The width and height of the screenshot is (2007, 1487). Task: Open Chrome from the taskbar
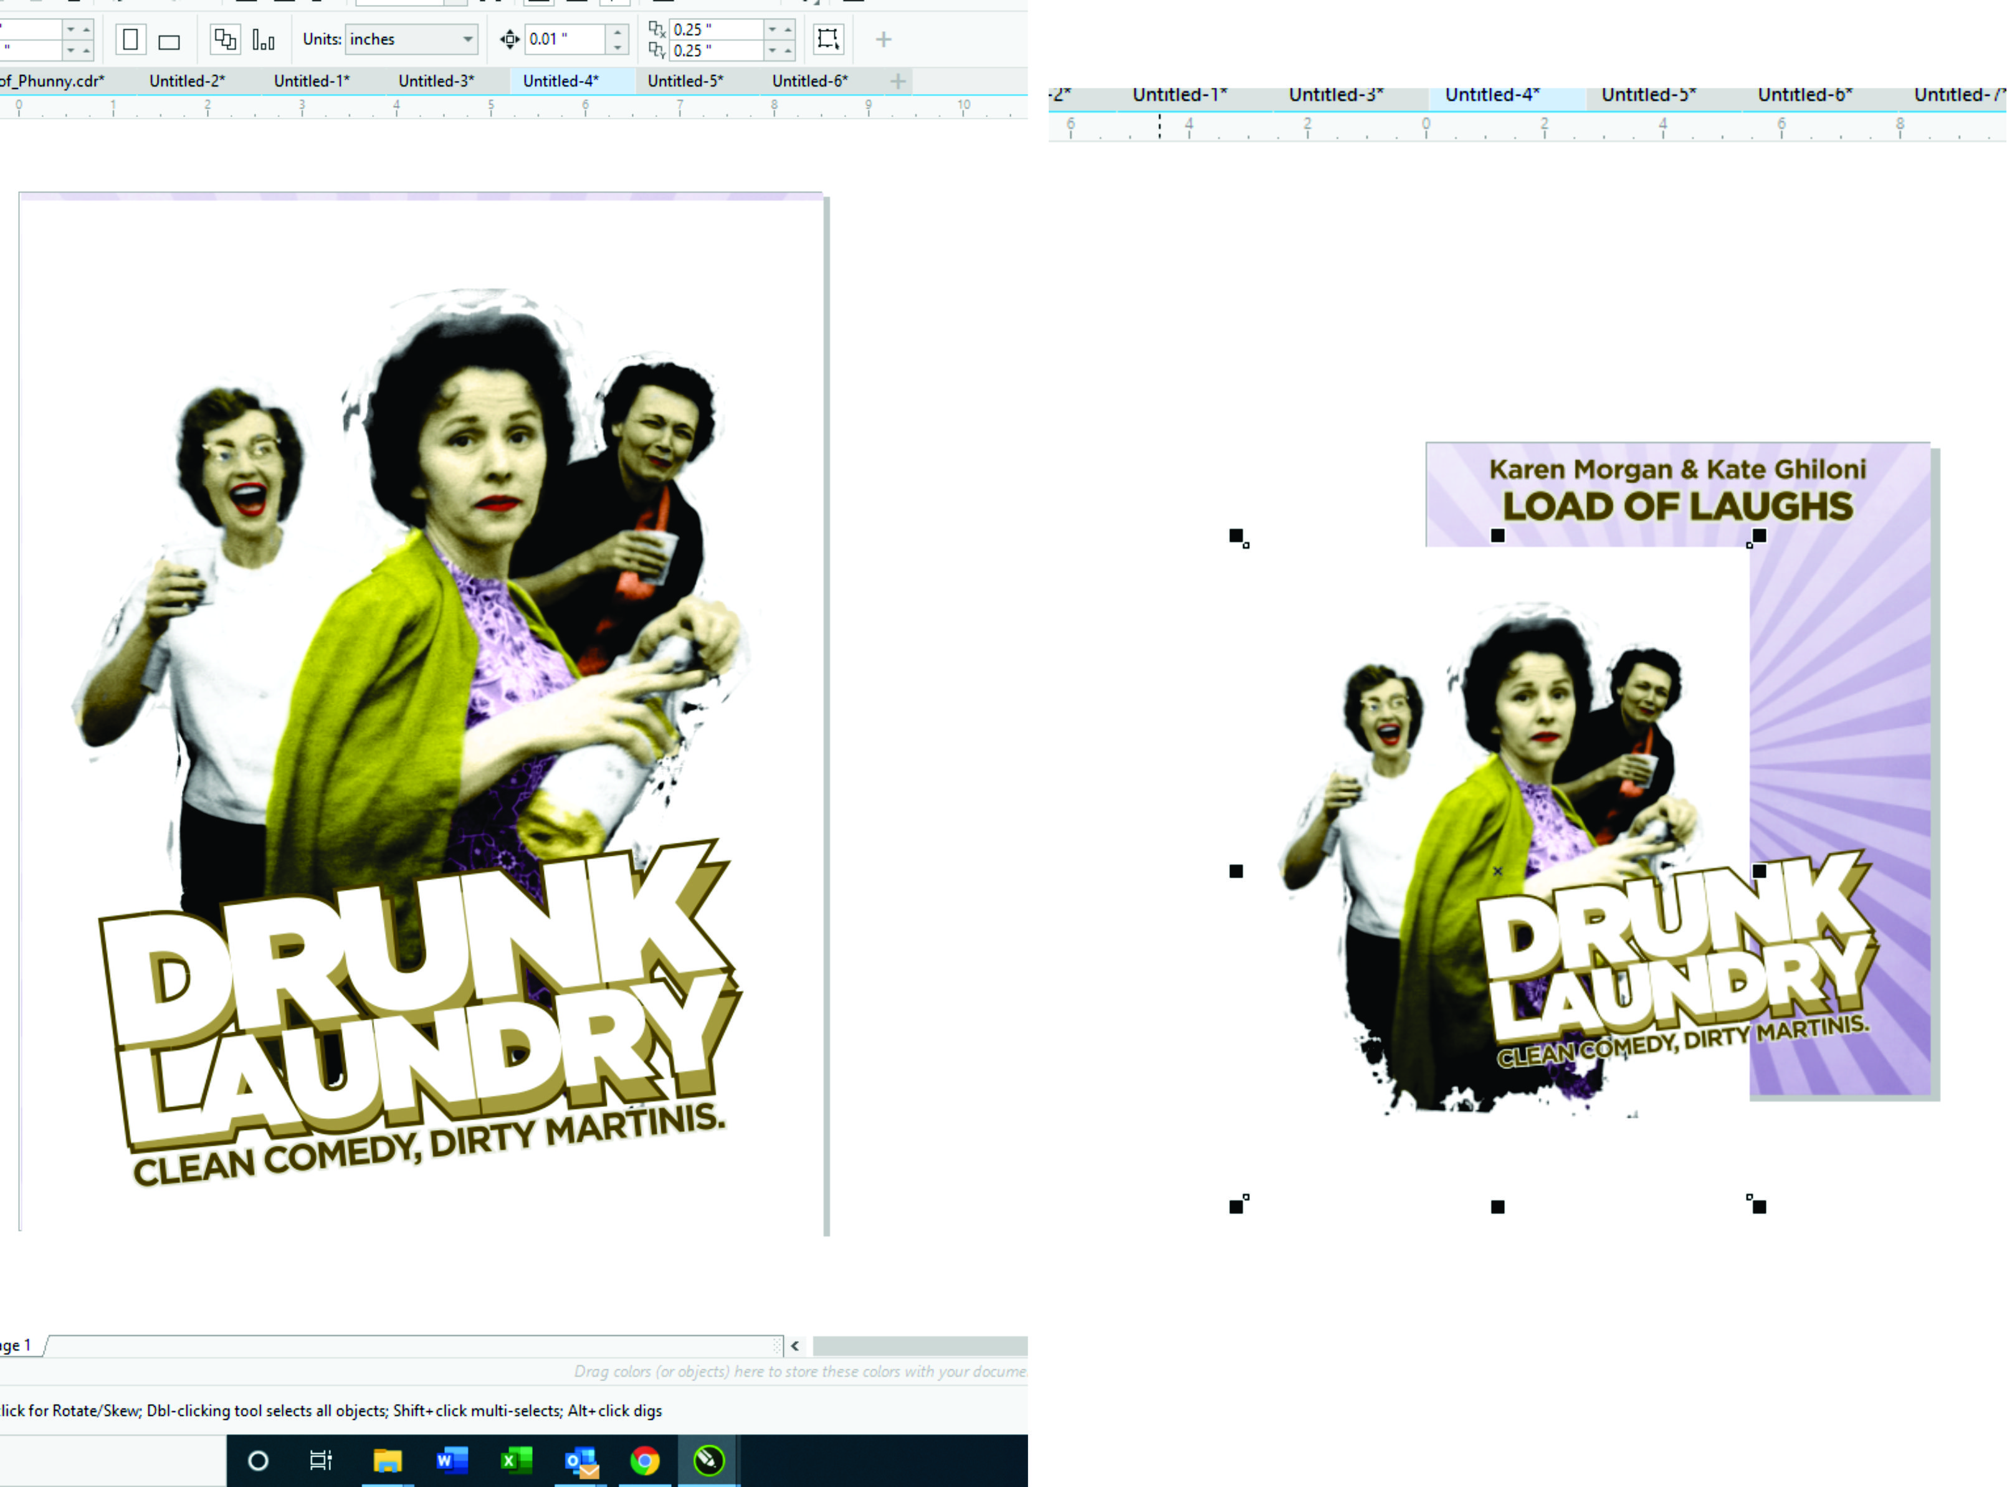[x=645, y=1460]
